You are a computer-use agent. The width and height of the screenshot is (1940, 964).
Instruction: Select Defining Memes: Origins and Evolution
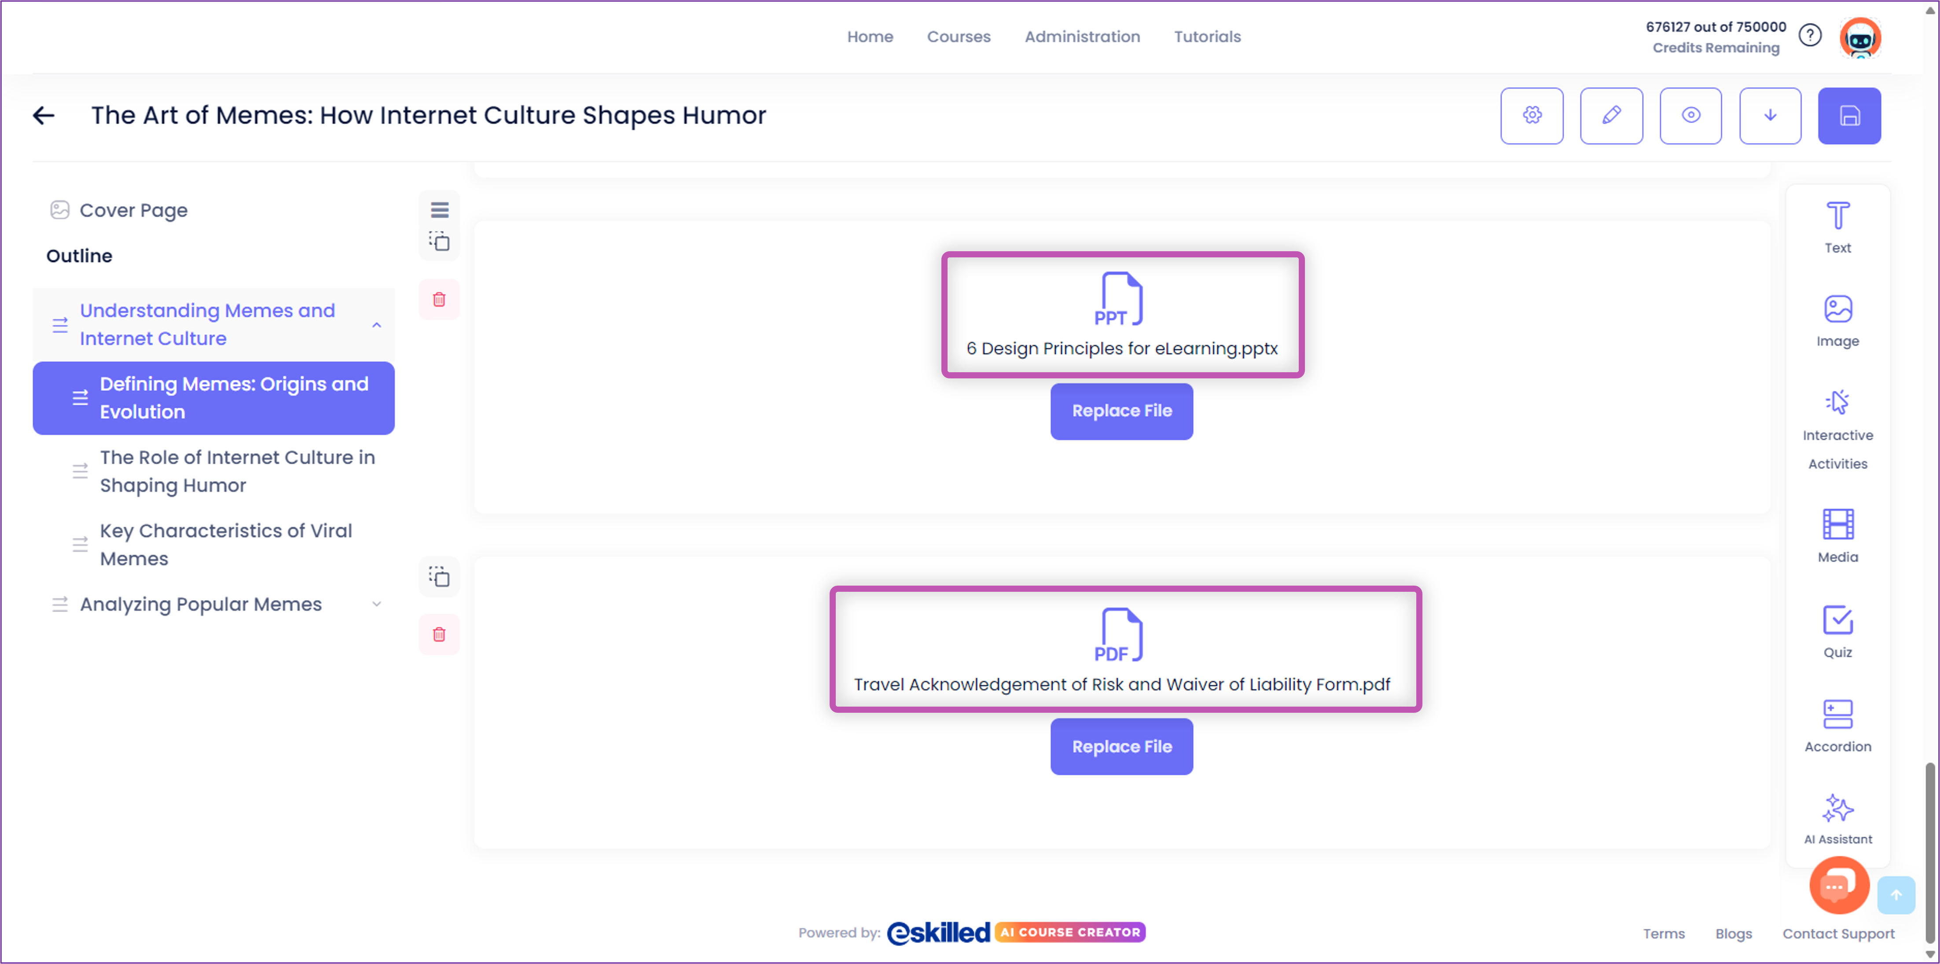pyautogui.click(x=214, y=398)
